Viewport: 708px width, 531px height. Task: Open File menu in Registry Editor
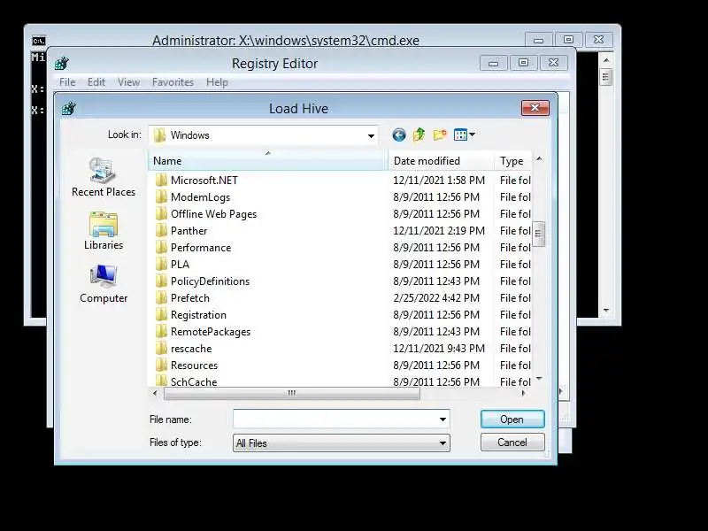[x=67, y=82]
